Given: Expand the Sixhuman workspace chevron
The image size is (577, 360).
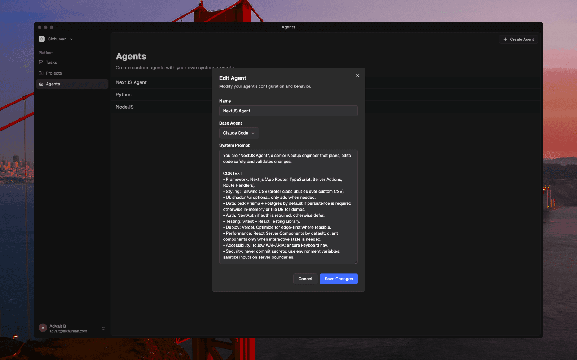Looking at the screenshot, I should click(71, 39).
